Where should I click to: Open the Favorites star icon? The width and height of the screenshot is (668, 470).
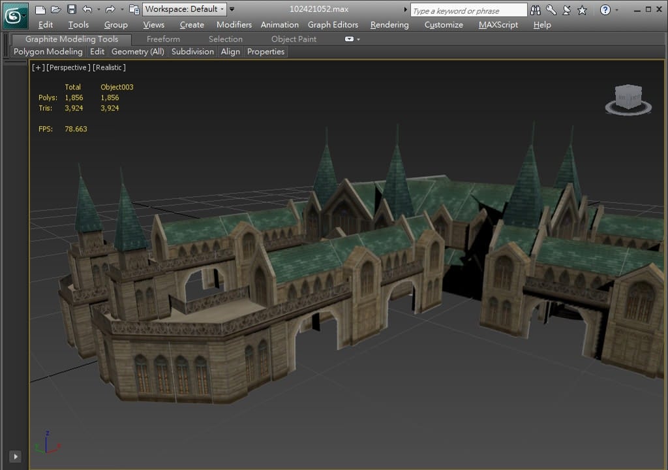[583, 10]
